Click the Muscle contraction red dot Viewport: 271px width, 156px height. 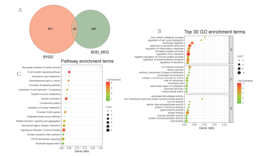(x=66, y=99)
